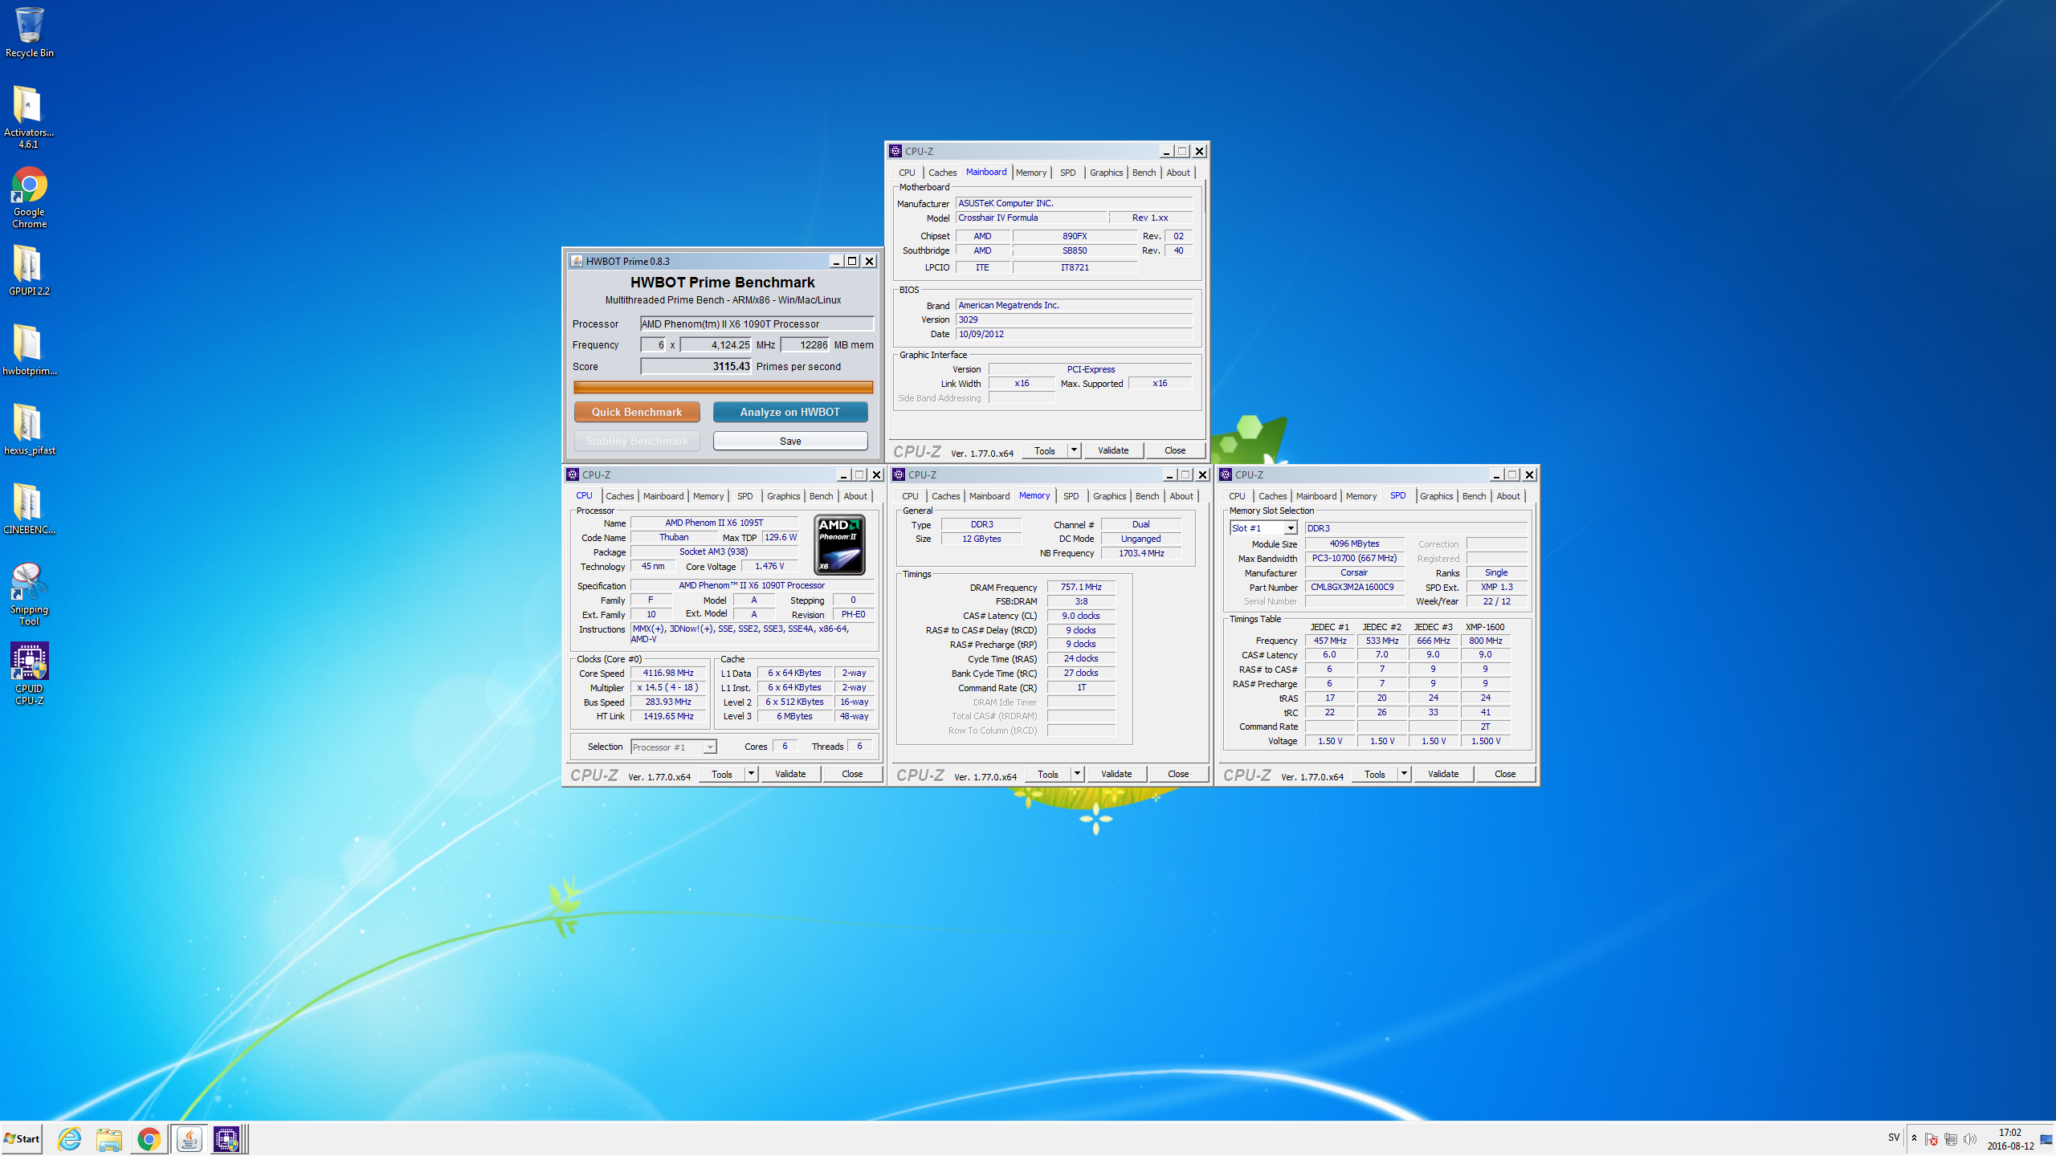Open the Recycle Bin desktop icon
Image resolution: width=2056 pixels, height=1156 pixels.
pyautogui.click(x=29, y=32)
